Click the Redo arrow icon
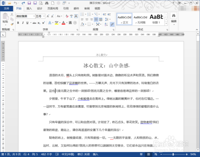 tap(23, 3)
